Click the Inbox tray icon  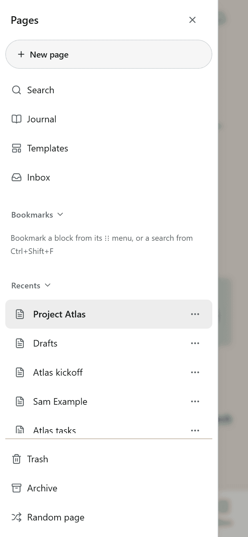click(17, 177)
